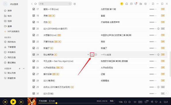This screenshot has width=171, height=105.
Task: Add song 24 using the plus icon
Action: (88, 55)
